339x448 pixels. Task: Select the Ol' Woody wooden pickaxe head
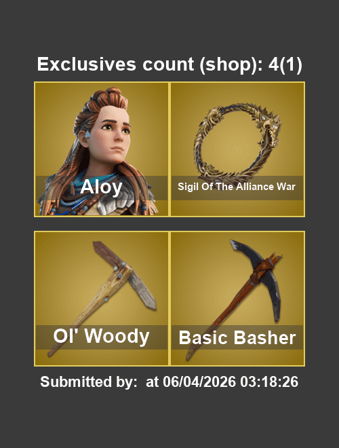click(125, 275)
